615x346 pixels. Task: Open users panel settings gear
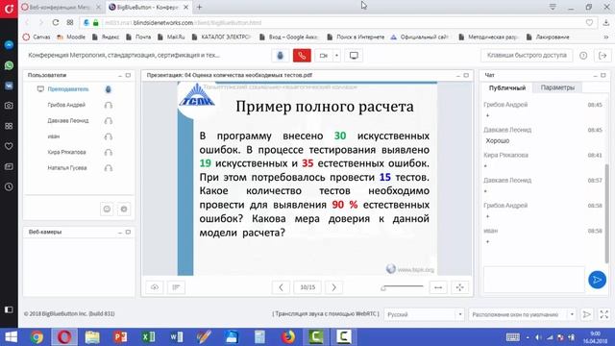pos(124,210)
